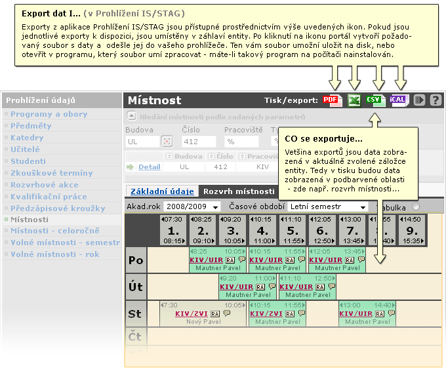The width and height of the screenshot is (446, 371).
Task: Export data to Excel spreadsheet icon
Action: (x=354, y=100)
